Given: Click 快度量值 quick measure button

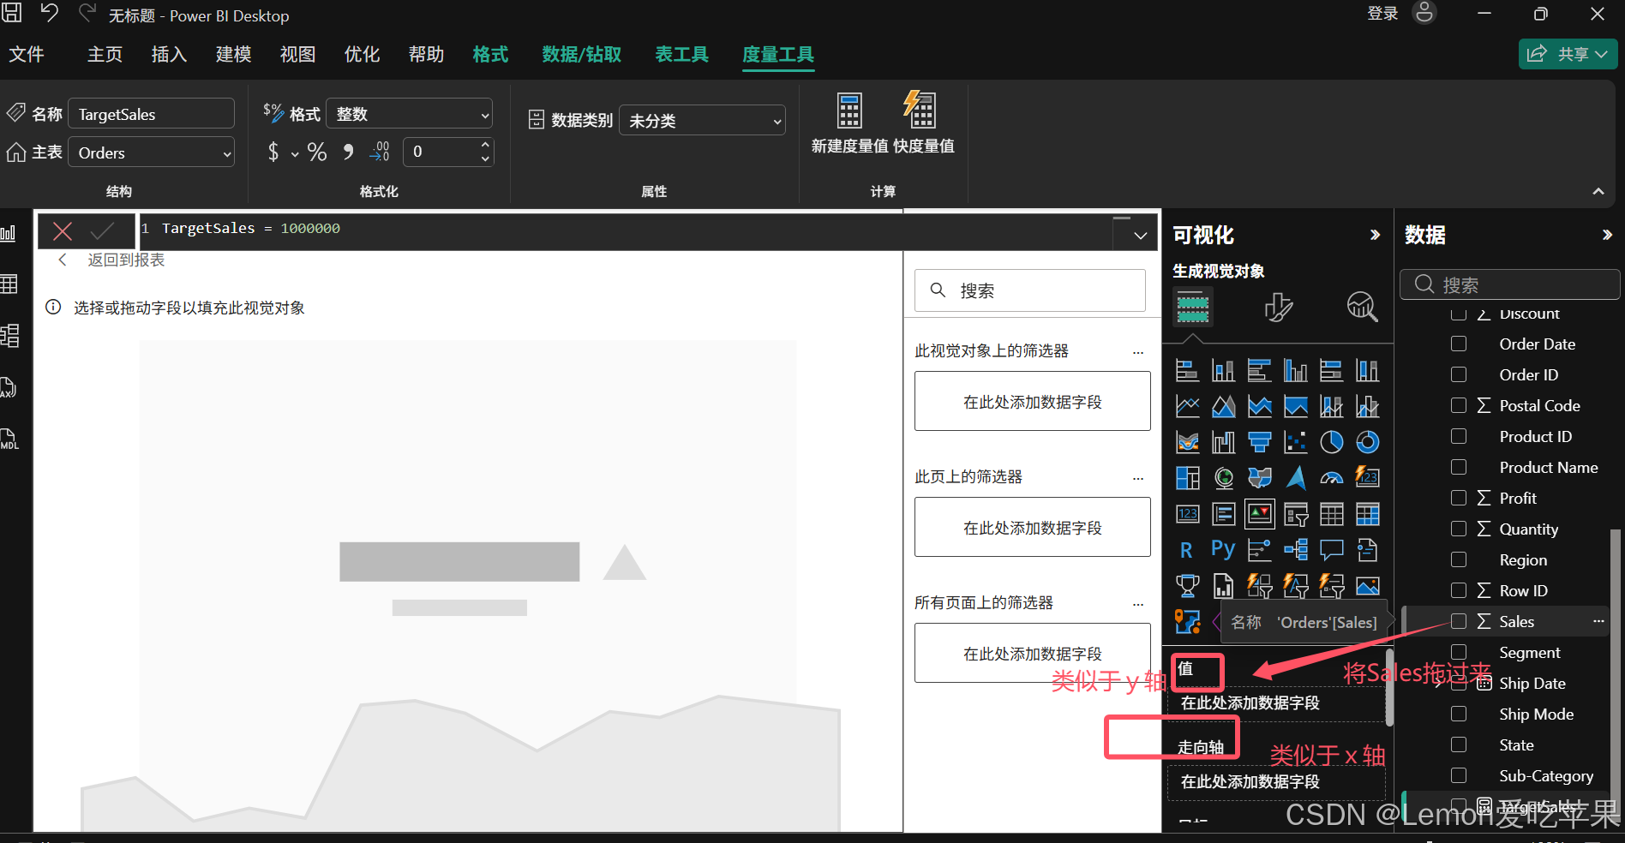Looking at the screenshot, I should (923, 123).
